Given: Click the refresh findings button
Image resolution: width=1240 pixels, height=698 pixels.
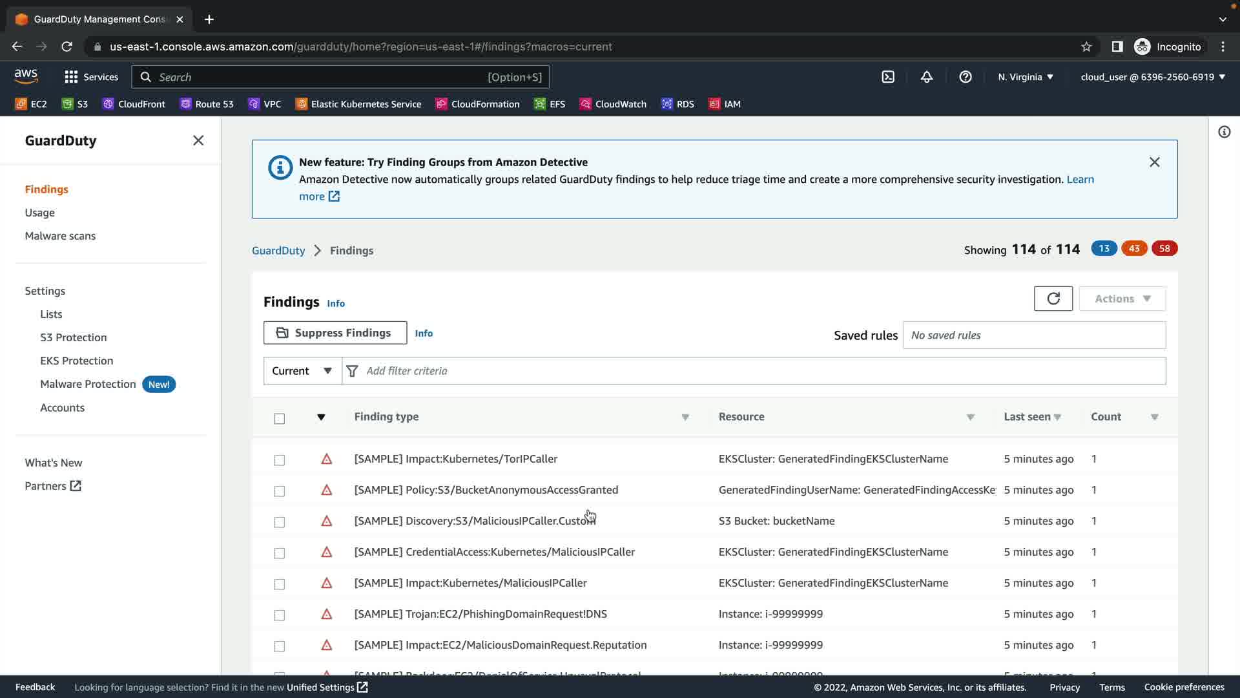Looking at the screenshot, I should click(1053, 299).
